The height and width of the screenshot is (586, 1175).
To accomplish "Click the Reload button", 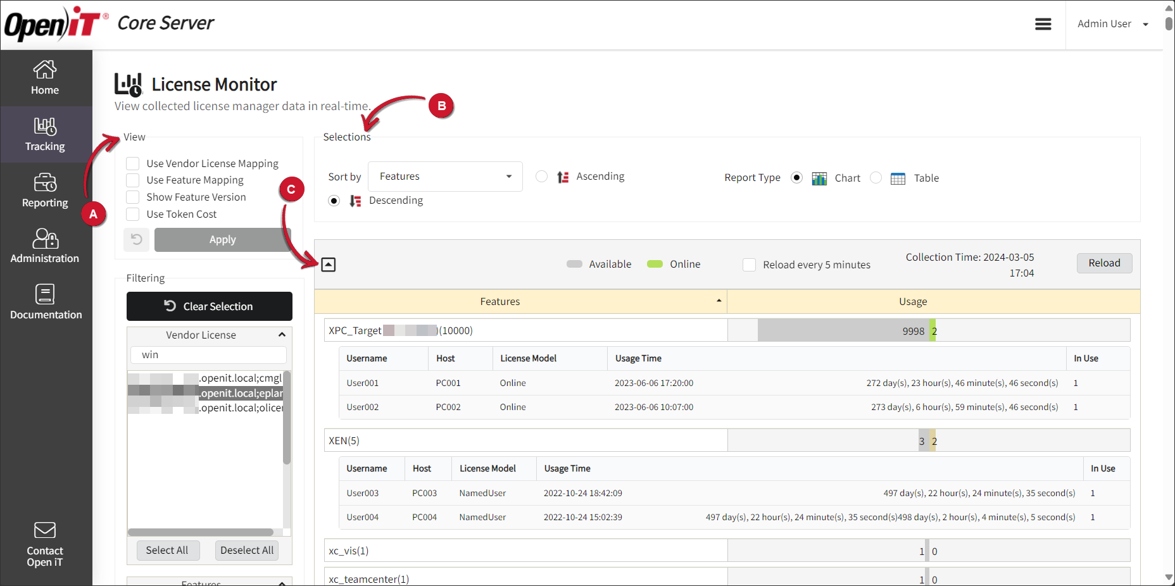I will point(1104,263).
